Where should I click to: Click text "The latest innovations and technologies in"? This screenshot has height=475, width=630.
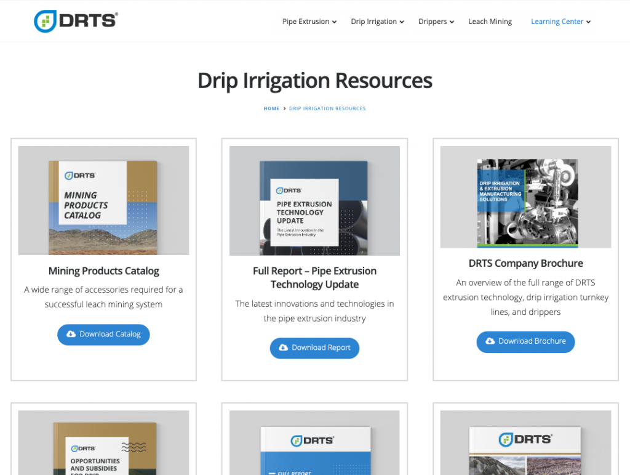coord(314,304)
